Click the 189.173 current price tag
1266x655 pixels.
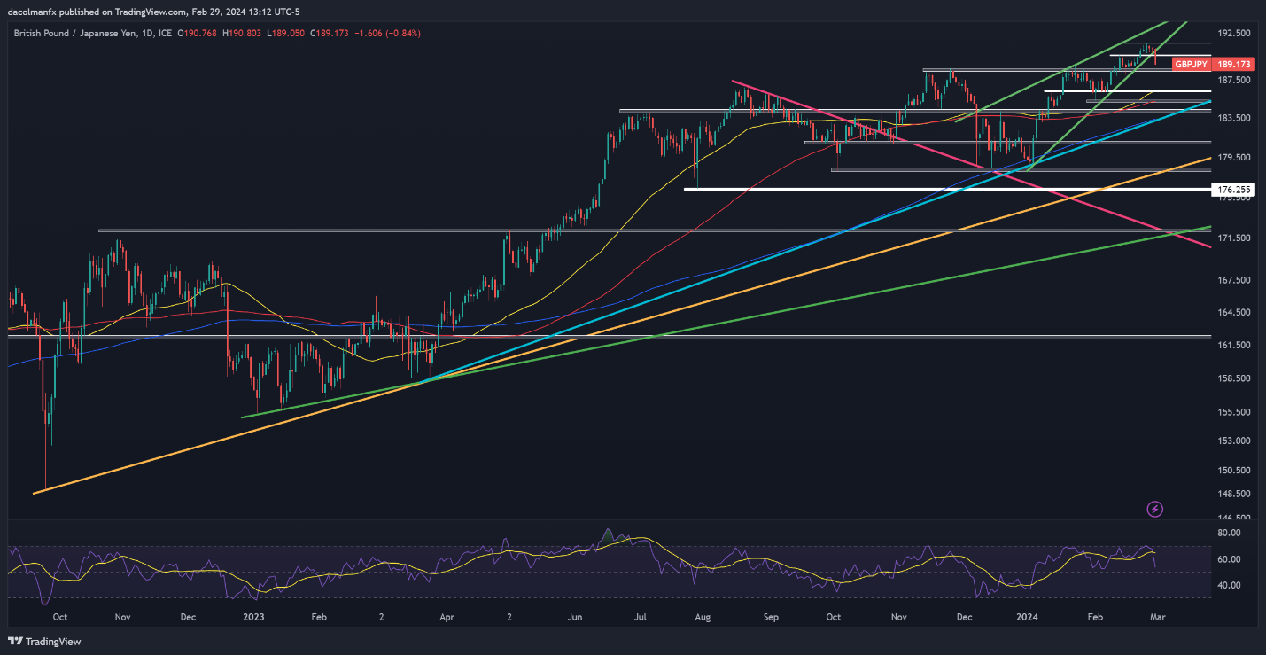(x=1234, y=65)
